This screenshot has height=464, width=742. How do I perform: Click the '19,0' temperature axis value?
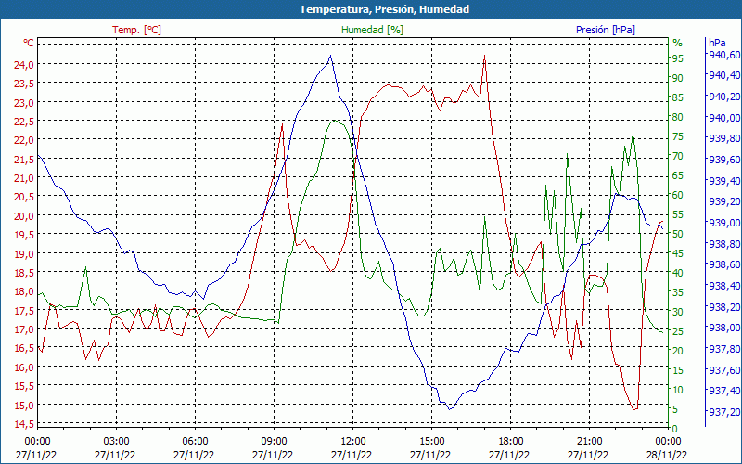coord(24,253)
